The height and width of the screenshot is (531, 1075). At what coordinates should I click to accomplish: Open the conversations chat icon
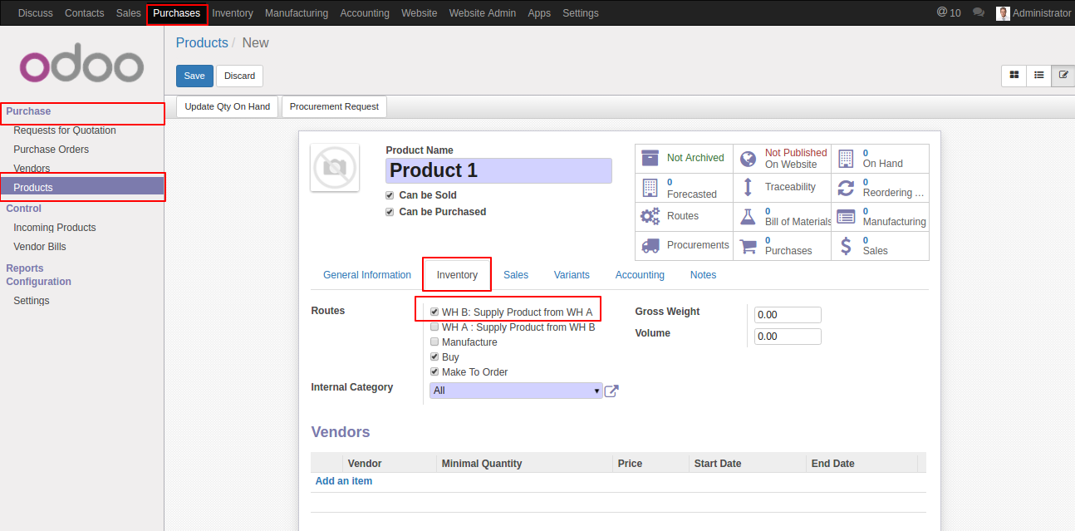point(979,12)
